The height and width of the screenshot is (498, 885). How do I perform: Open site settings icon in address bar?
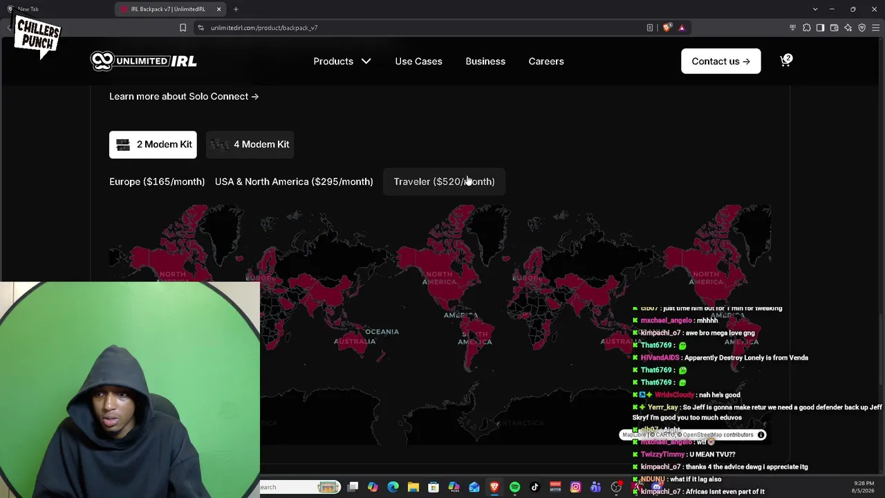[x=201, y=28]
